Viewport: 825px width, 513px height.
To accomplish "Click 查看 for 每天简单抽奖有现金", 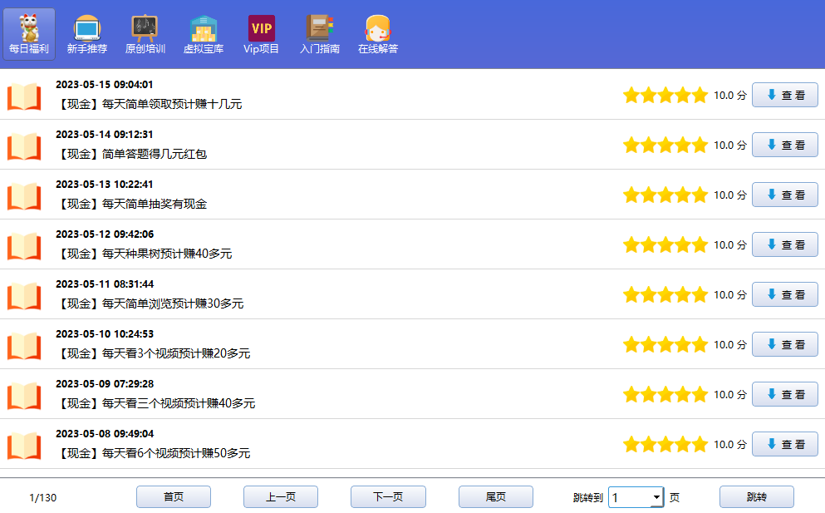I will coord(785,195).
